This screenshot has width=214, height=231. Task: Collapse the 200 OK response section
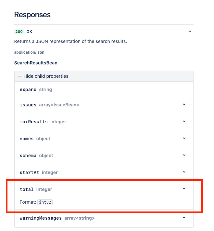[190, 32]
